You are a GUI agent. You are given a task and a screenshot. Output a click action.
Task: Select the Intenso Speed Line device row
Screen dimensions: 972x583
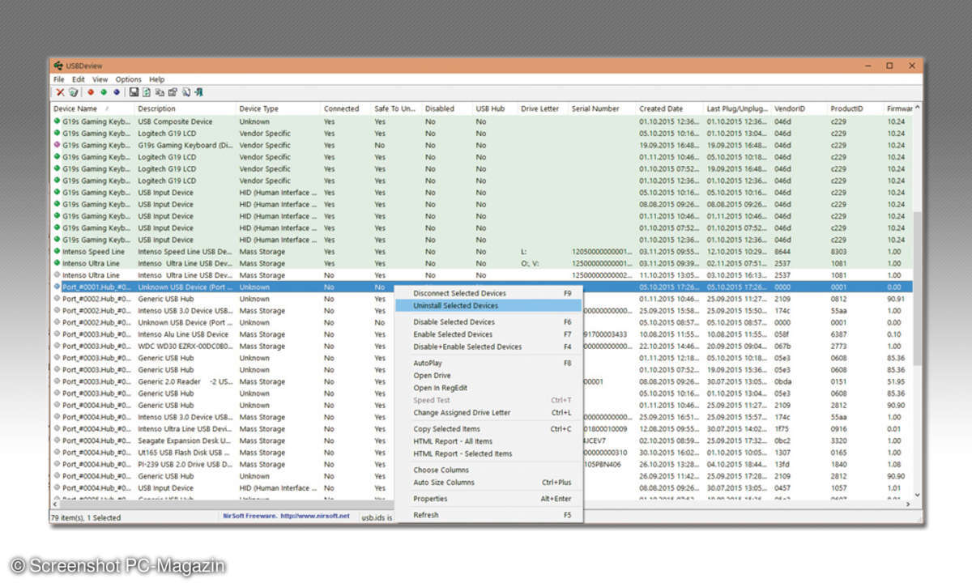pos(93,252)
